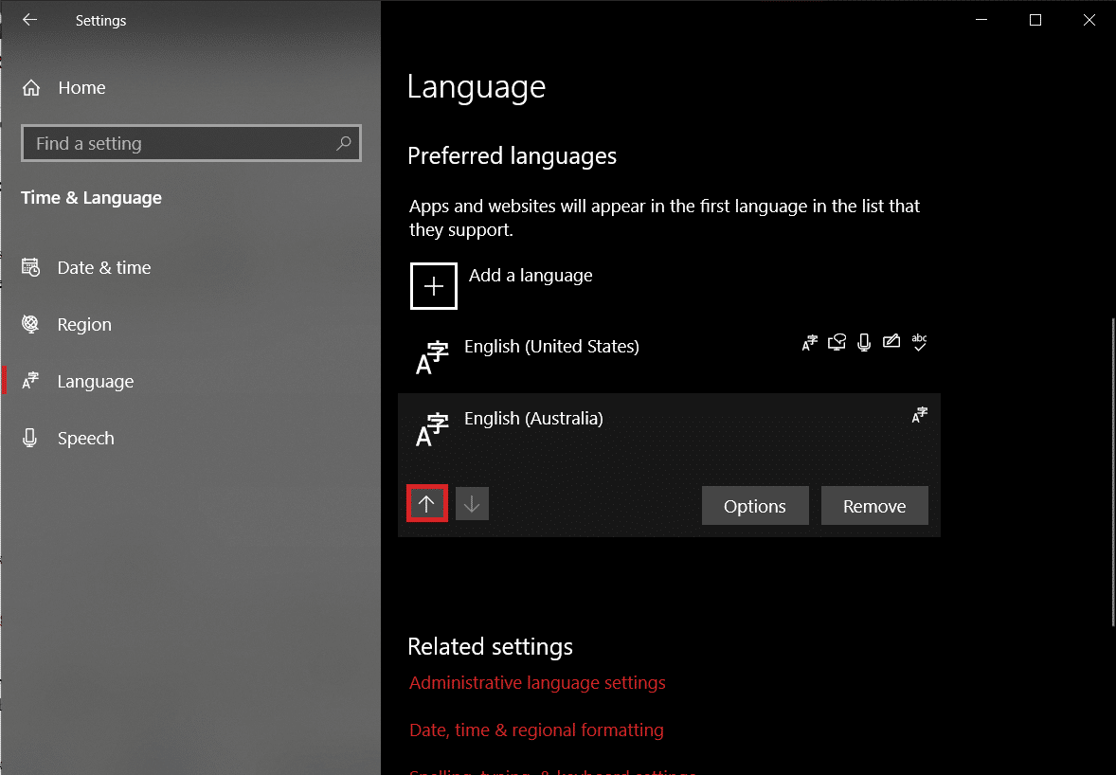Click handwriting icon for English (United States)
The width and height of the screenshot is (1116, 775).
click(891, 343)
